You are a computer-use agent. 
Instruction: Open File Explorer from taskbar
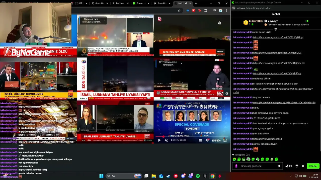pos(153,176)
